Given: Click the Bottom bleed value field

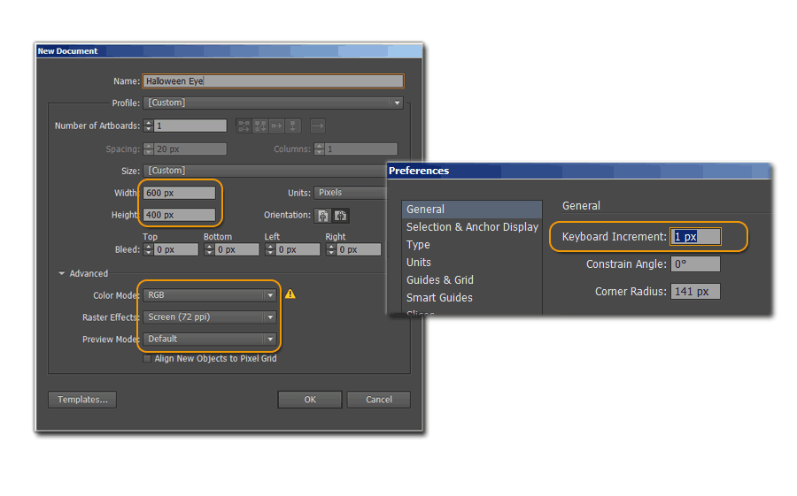Looking at the screenshot, I should [236, 250].
